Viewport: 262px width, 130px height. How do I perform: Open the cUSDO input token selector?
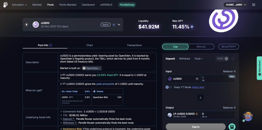(x=183, y=79)
